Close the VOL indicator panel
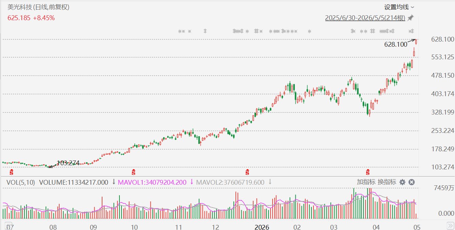The width and height of the screenshot is (455, 230). click(x=411, y=182)
